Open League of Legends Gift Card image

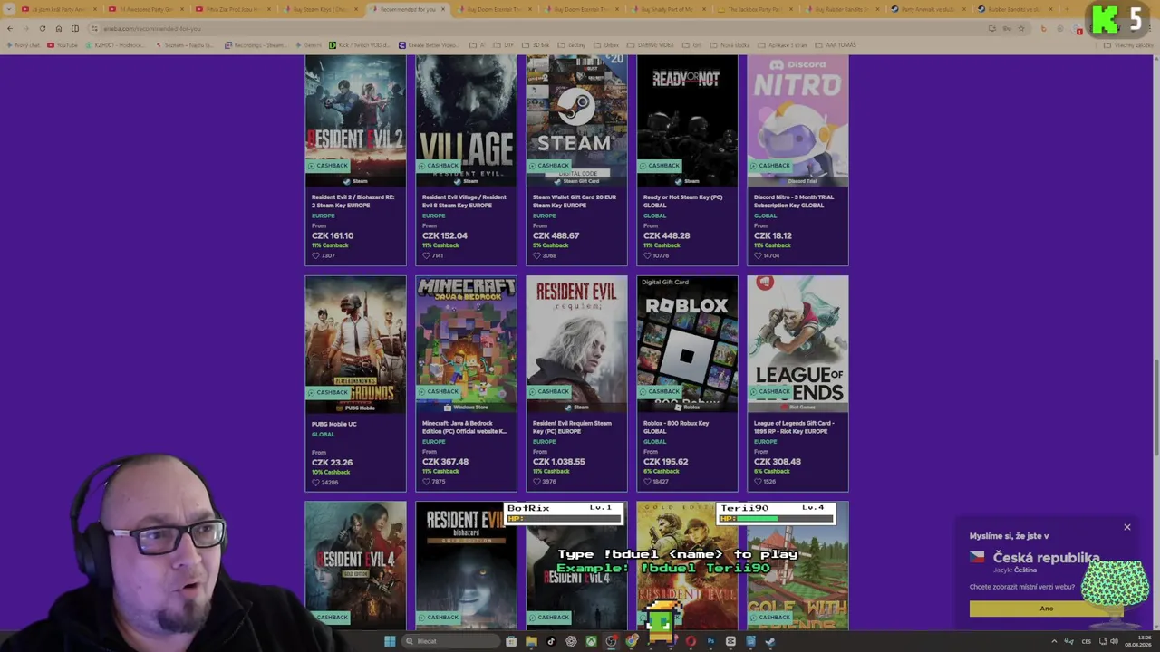797,344
